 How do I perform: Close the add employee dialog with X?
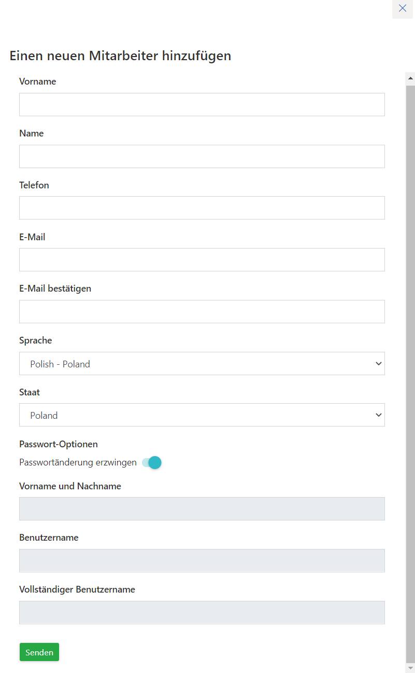[x=402, y=8]
